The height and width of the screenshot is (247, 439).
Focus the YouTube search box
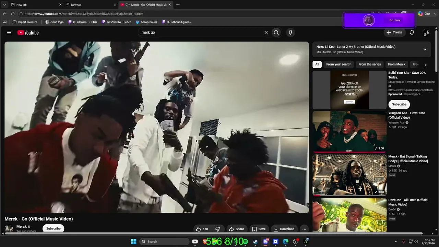[x=201, y=33]
